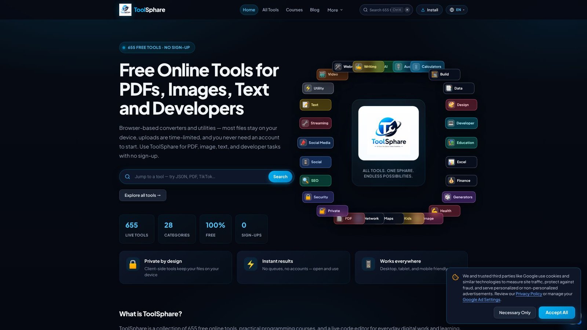This screenshot has height=330, width=587.
Task: Select the PDF category chip
Action: click(x=349, y=219)
